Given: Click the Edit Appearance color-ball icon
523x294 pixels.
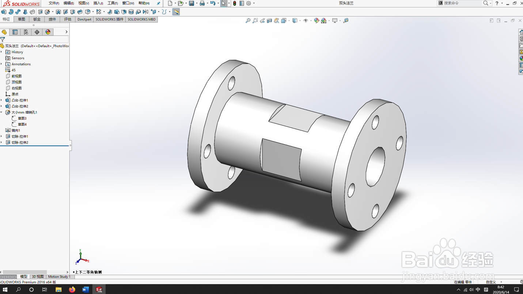Looking at the screenshot, I should click(317, 20).
